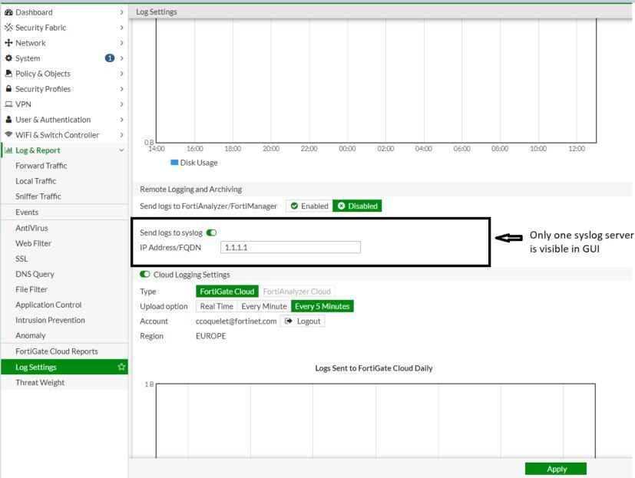Expand the Policy & Objects chevron
The height and width of the screenshot is (478, 635).
(121, 74)
